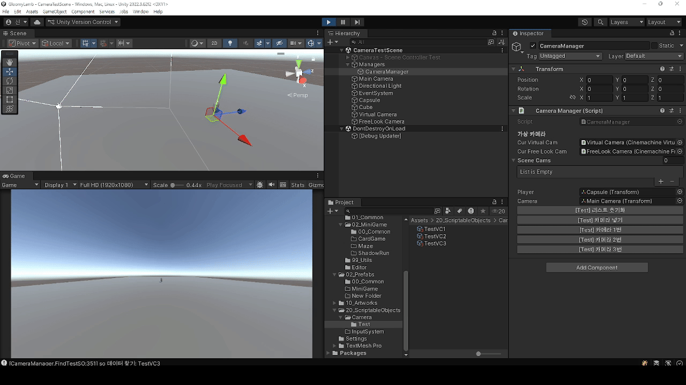Viewport: 686px width, 385px height.
Task: Toggle Scale constrained proportions link icon
Action: coord(572,98)
